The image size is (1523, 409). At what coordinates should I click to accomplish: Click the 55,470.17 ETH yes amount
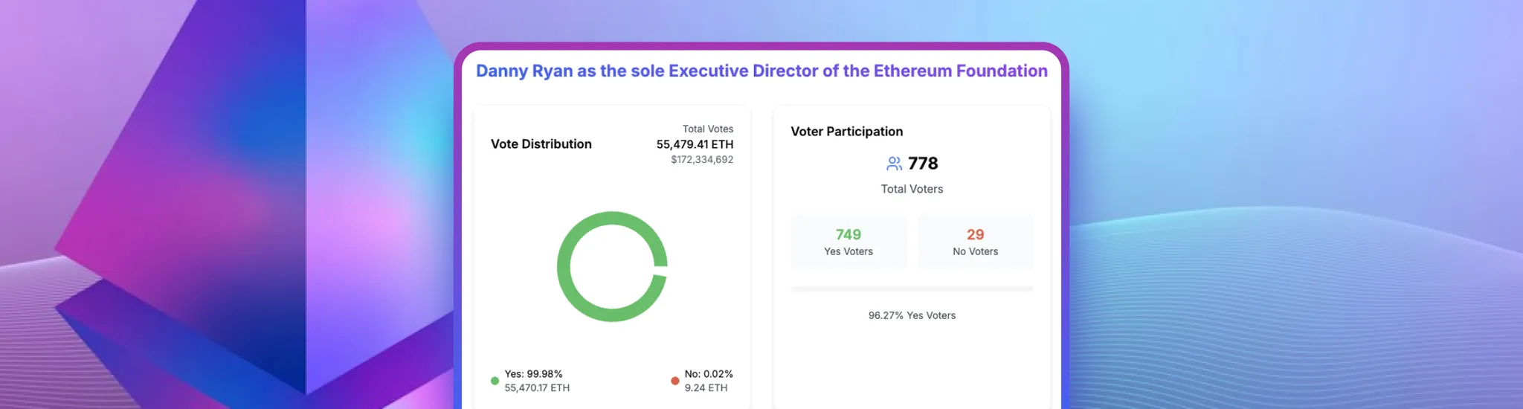click(x=537, y=388)
